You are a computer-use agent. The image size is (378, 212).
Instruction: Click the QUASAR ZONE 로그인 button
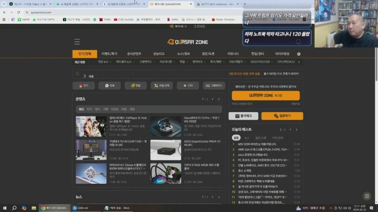coord(265,95)
